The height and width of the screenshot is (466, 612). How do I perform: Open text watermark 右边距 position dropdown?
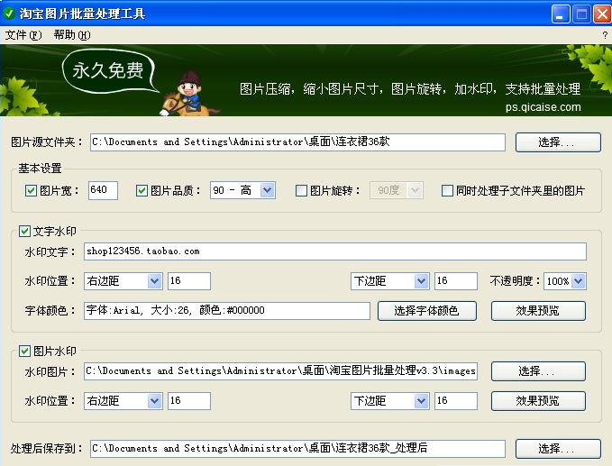coord(154,281)
